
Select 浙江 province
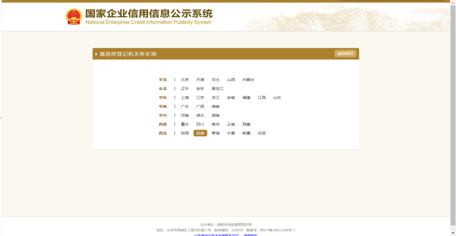216,97
